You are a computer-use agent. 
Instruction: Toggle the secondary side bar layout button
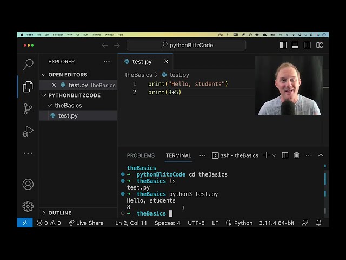[x=307, y=45]
